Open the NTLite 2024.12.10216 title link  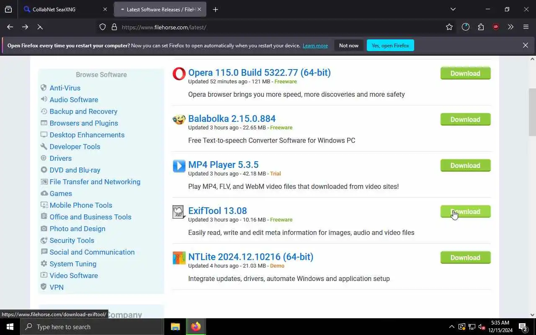[x=250, y=257]
